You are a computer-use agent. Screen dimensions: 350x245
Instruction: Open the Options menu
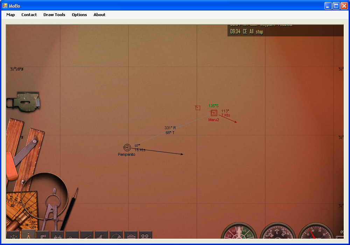pyautogui.click(x=79, y=15)
